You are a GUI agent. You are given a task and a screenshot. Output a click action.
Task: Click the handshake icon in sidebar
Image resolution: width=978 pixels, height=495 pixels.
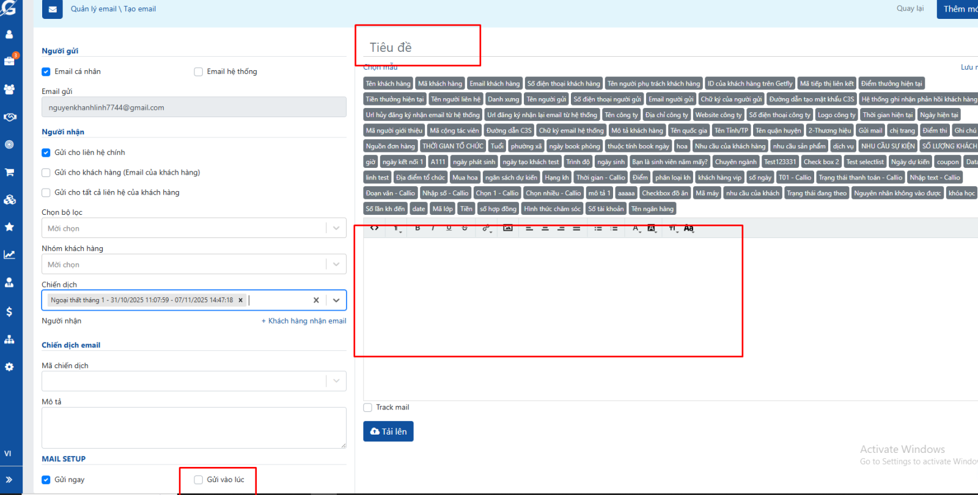pos(9,117)
